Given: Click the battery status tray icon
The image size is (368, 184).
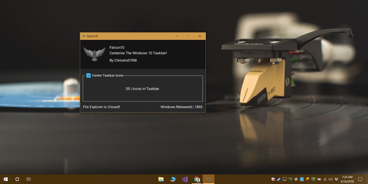Looking at the screenshot, I should pos(319,179).
